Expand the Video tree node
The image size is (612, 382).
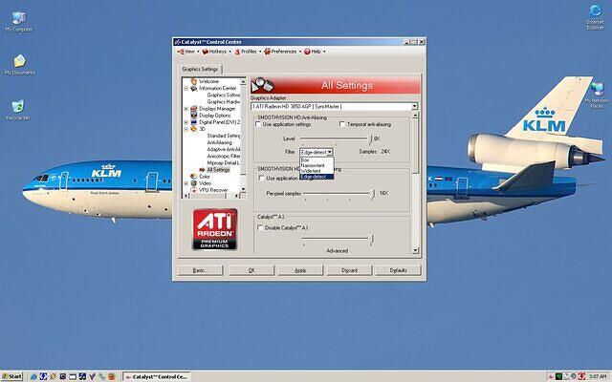[x=186, y=183]
